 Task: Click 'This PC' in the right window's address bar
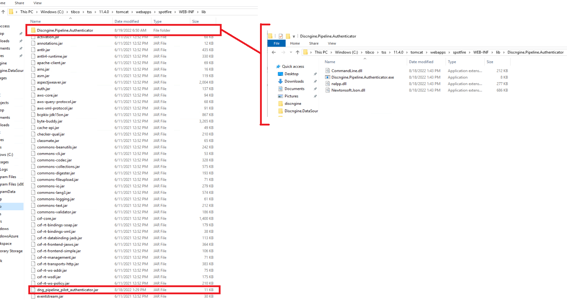(321, 52)
